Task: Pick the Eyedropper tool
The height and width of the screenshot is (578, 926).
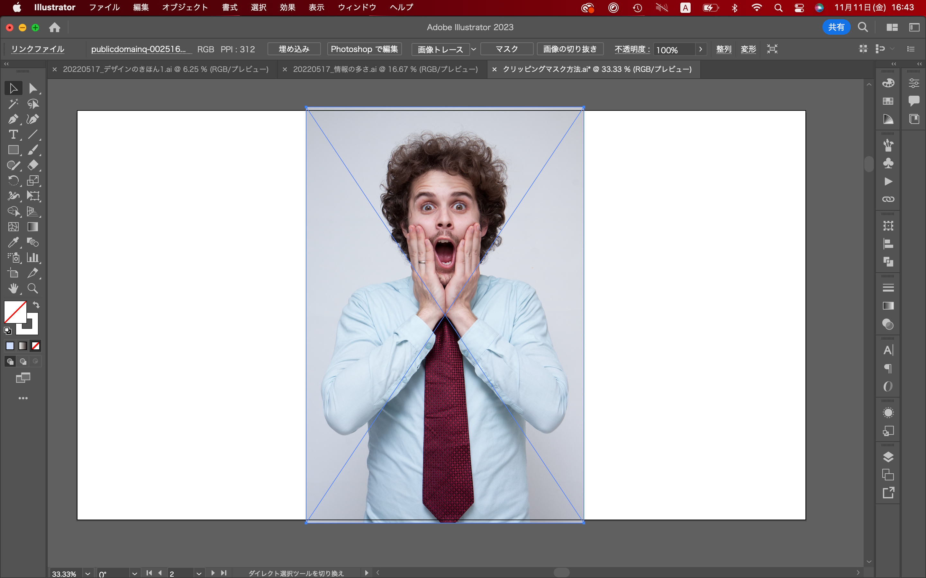Action: [x=13, y=242]
